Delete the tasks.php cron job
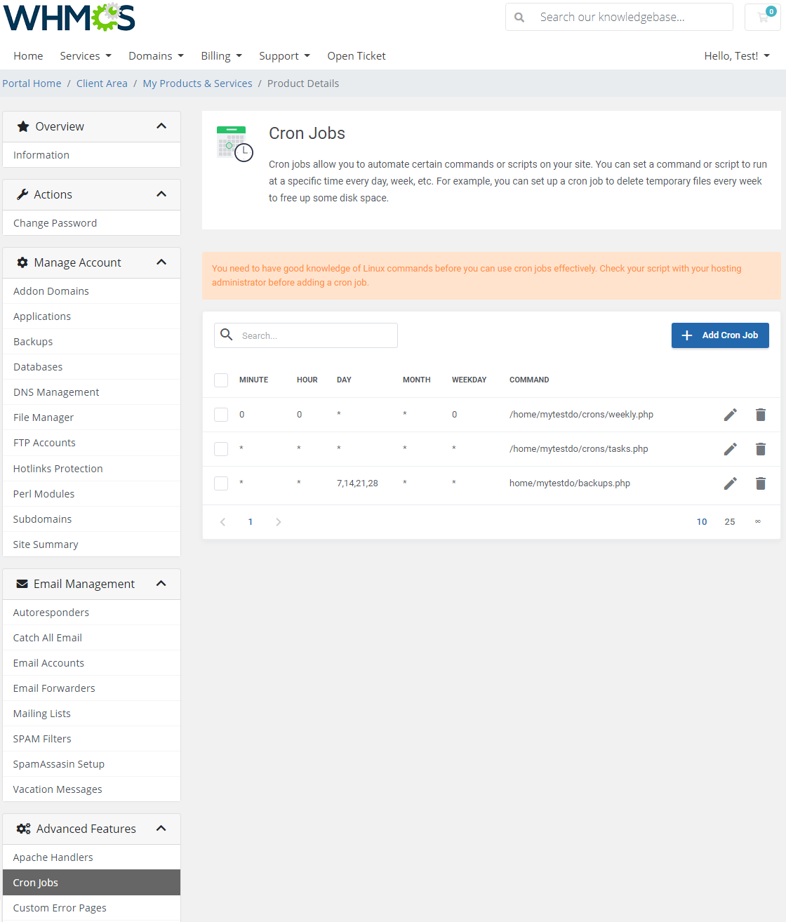786x922 pixels. point(761,449)
